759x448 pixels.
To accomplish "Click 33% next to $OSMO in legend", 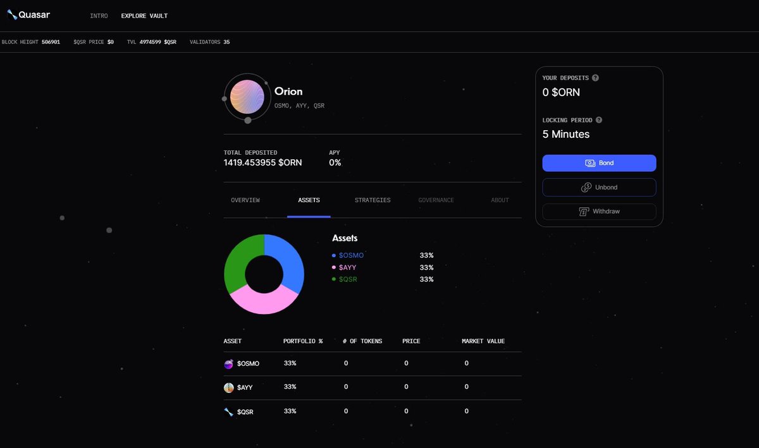I will (426, 255).
